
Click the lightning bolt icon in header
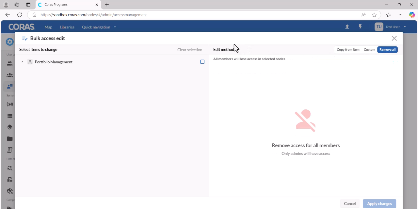(x=360, y=27)
